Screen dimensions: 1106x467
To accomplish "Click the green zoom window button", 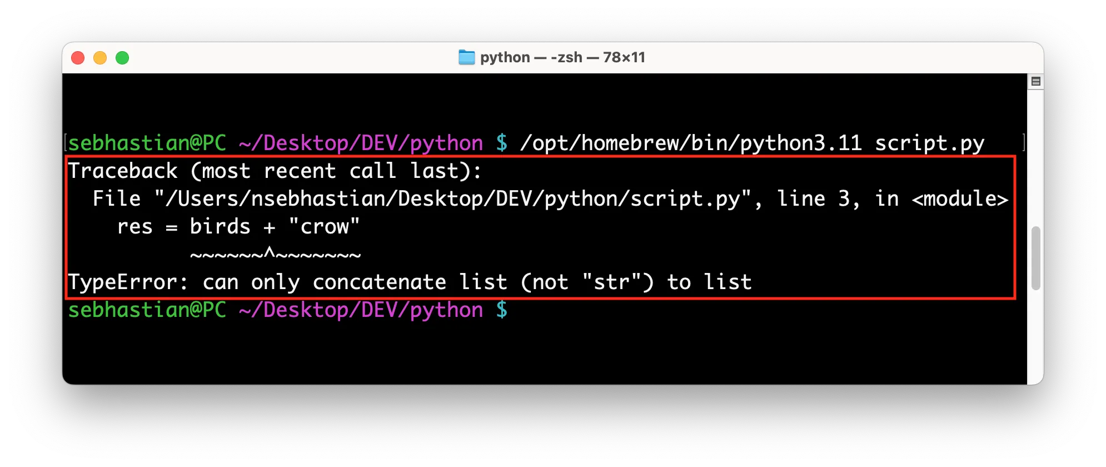I will [x=122, y=58].
